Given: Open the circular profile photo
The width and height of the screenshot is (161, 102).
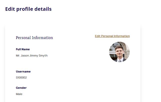Looking at the screenshot, I should (x=119, y=52).
